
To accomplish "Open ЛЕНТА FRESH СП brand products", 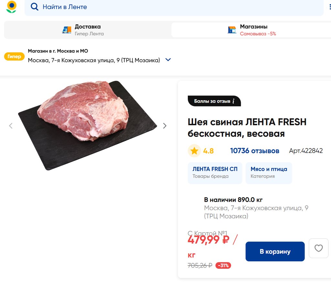I will coord(215,173).
